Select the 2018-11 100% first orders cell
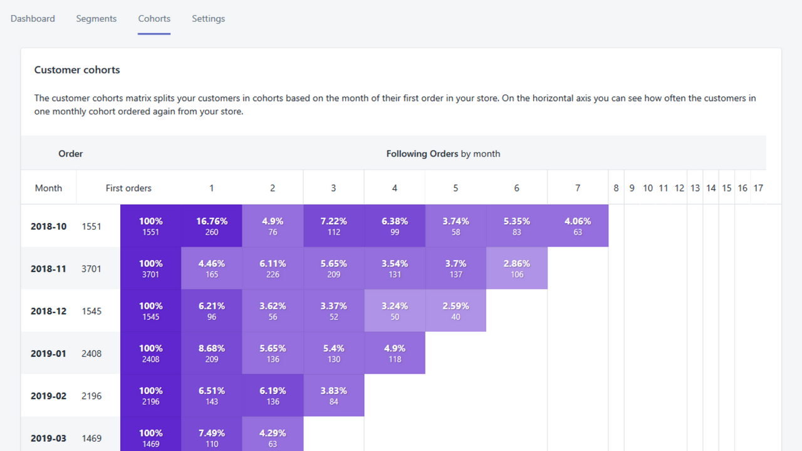This screenshot has width=802, height=451. (x=150, y=269)
